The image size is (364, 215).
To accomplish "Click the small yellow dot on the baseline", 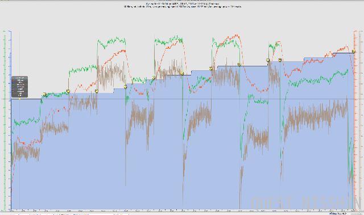I will [x=20, y=99].
